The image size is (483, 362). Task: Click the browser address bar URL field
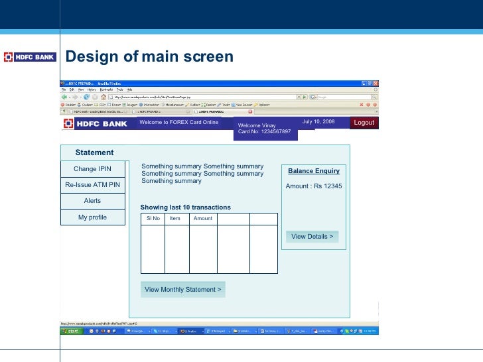[x=202, y=97]
